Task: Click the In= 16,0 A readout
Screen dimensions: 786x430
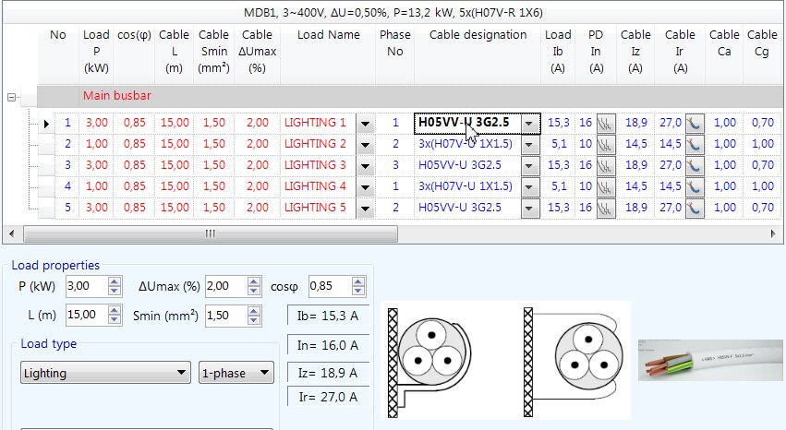Action: pos(328,345)
